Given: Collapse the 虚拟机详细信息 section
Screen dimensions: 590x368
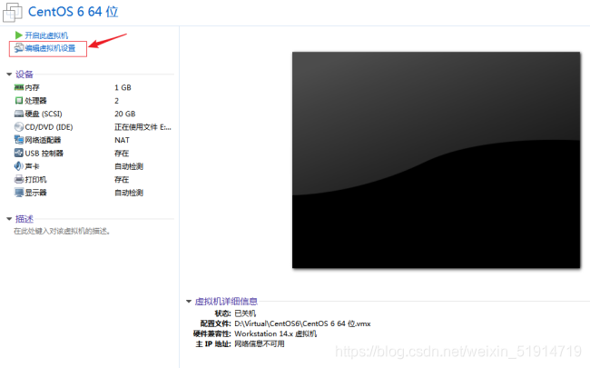Looking at the screenshot, I should click(189, 302).
